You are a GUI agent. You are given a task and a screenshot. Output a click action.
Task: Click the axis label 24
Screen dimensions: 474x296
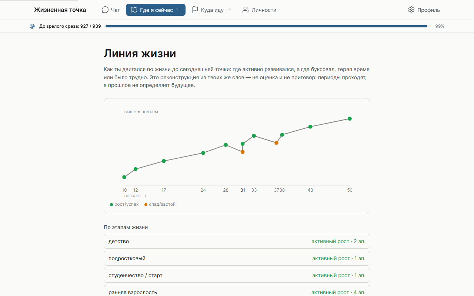(x=203, y=190)
